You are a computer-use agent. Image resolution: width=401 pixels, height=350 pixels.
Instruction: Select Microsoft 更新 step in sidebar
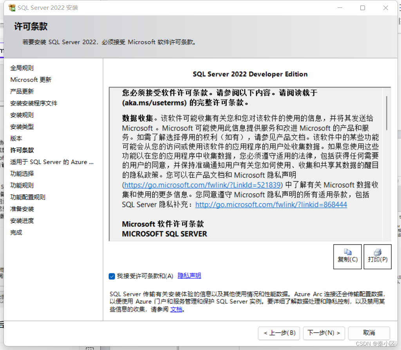(x=31, y=80)
